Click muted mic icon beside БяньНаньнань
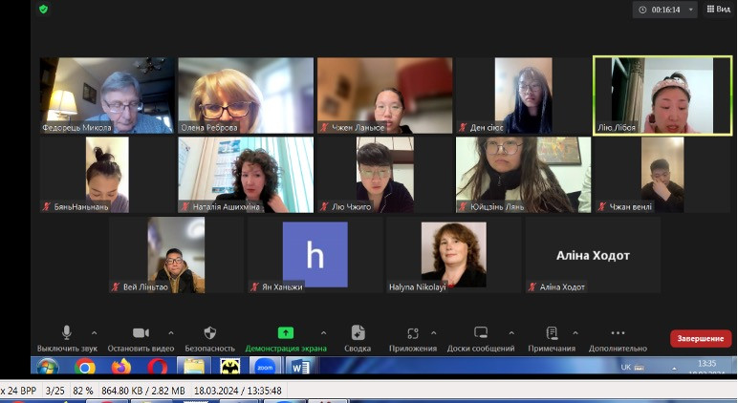The height and width of the screenshot is (403, 738). [47, 206]
